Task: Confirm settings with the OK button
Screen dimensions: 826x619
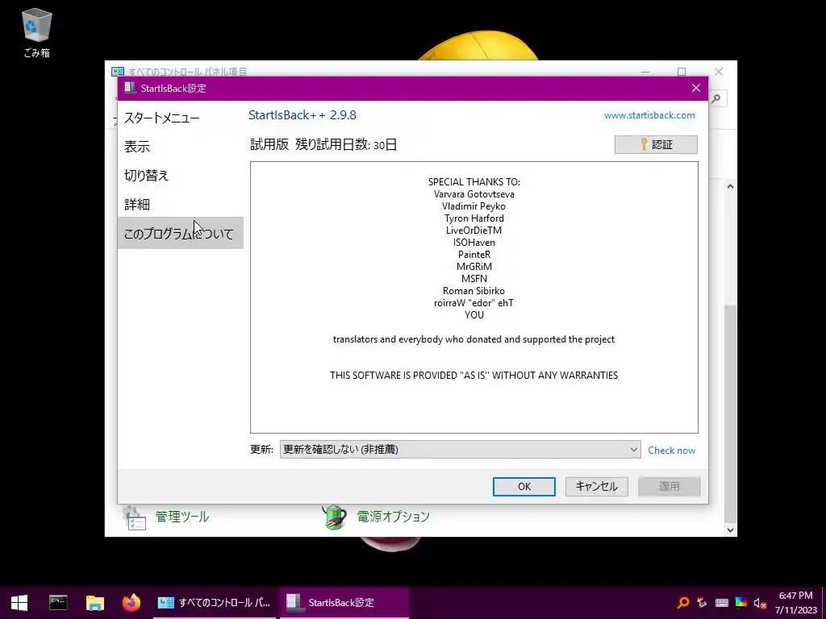Action: click(x=524, y=486)
